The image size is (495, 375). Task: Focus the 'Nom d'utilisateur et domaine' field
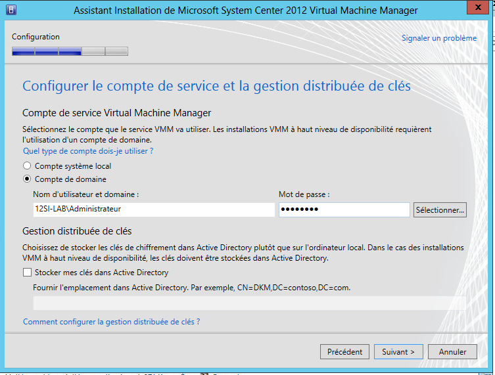[x=154, y=210]
